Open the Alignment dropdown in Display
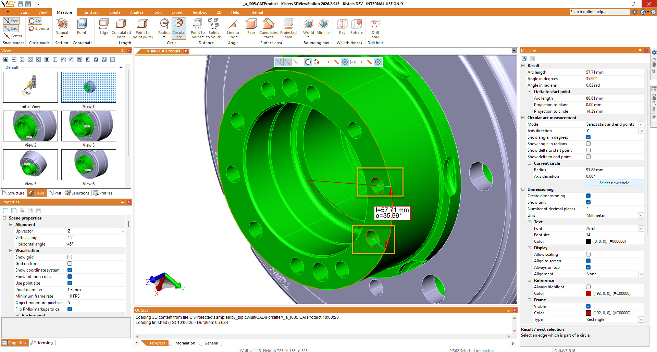 pos(641,274)
